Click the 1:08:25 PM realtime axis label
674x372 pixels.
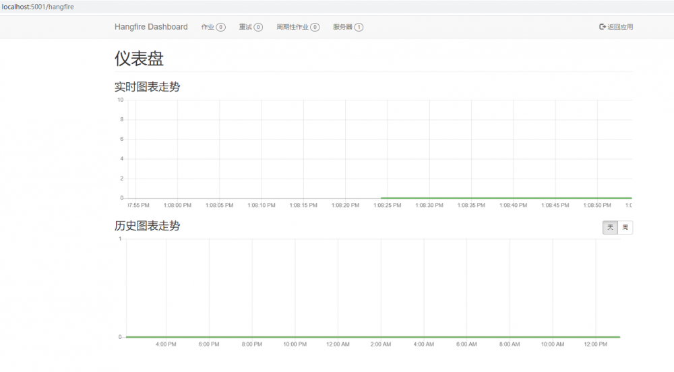point(388,206)
